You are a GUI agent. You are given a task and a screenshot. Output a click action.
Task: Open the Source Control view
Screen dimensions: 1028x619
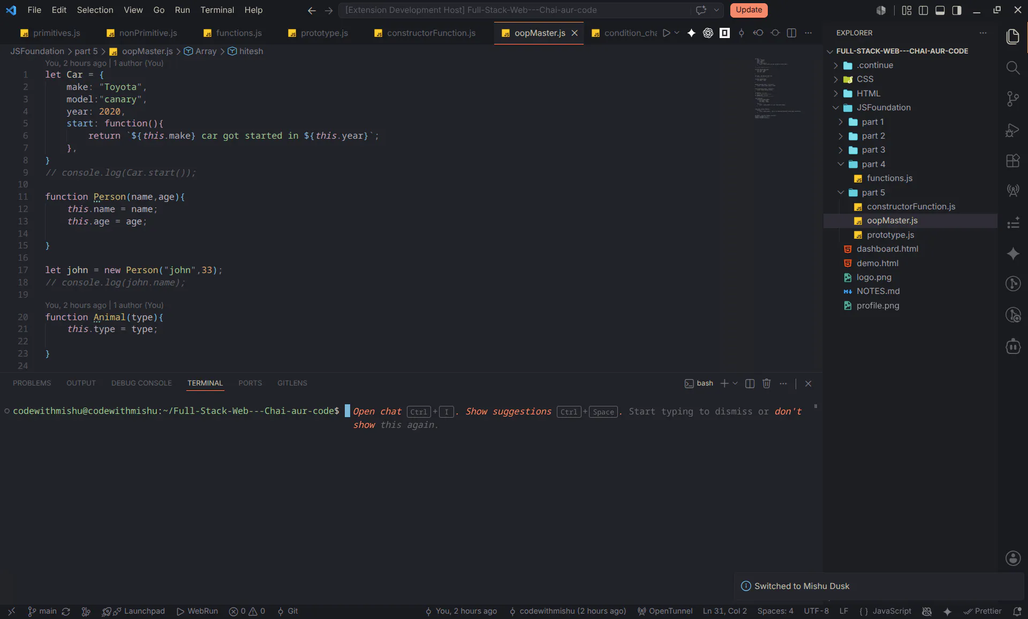(x=1012, y=99)
